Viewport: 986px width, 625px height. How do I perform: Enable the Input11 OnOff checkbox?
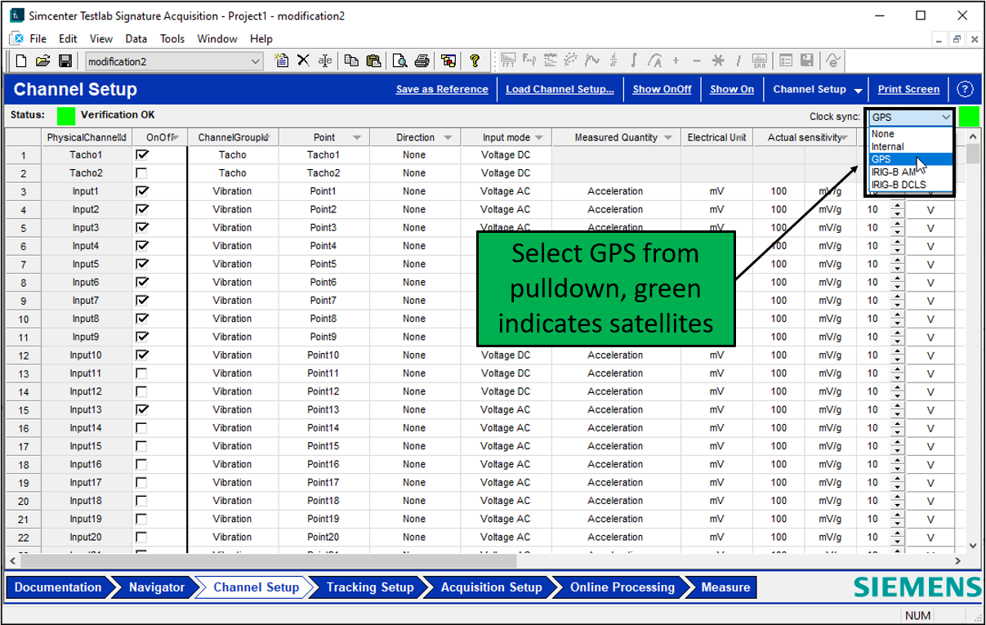142,373
